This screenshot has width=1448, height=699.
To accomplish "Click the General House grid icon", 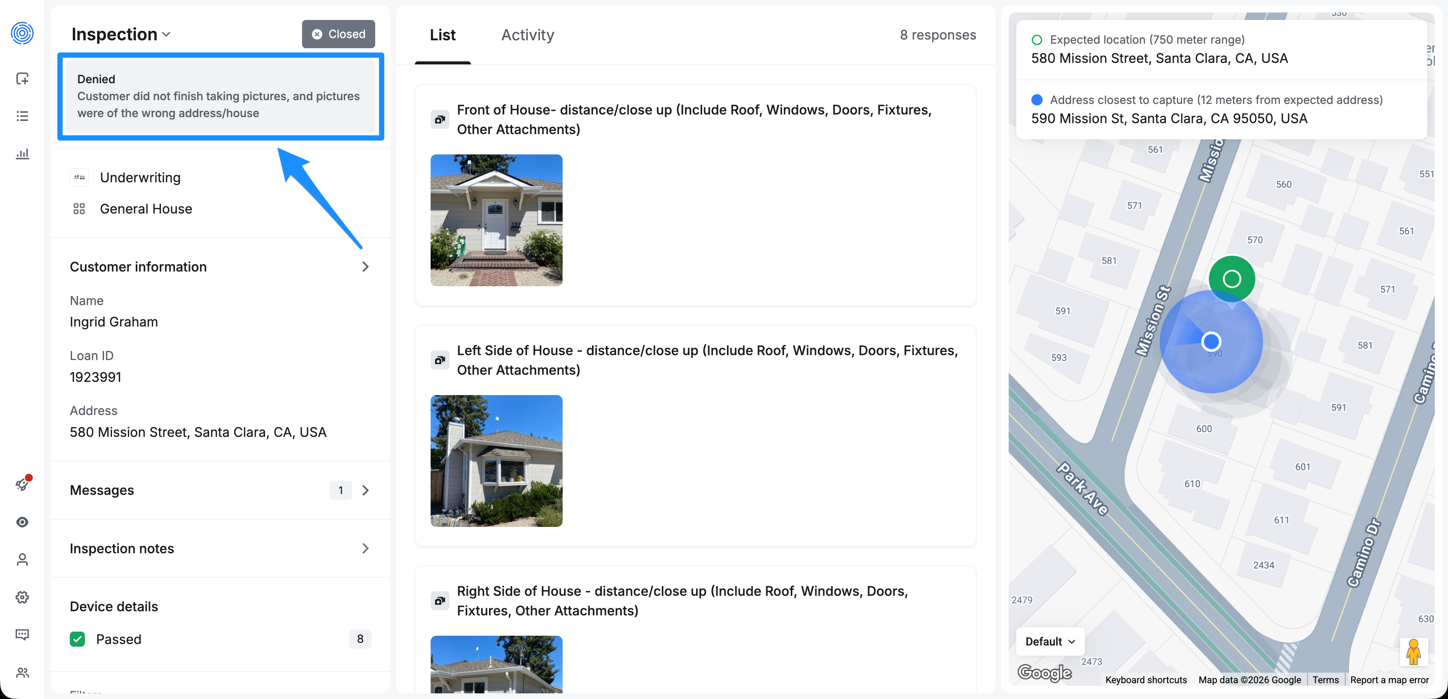I will pyautogui.click(x=79, y=209).
